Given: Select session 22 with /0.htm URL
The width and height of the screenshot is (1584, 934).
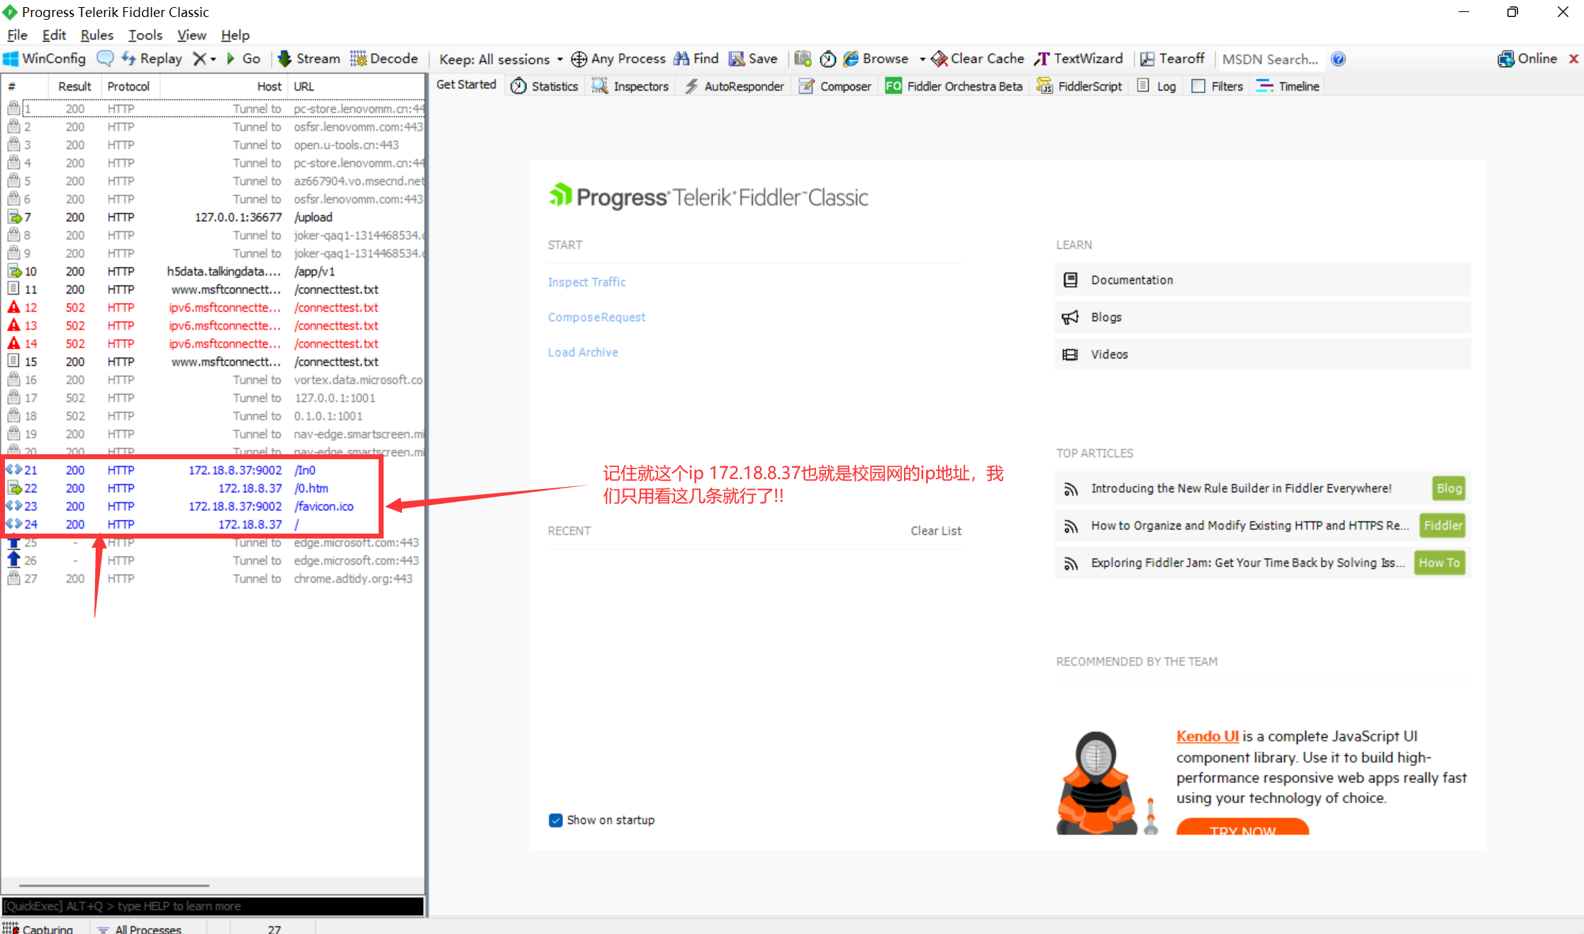Looking at the screenshot, I should point(213,488).
